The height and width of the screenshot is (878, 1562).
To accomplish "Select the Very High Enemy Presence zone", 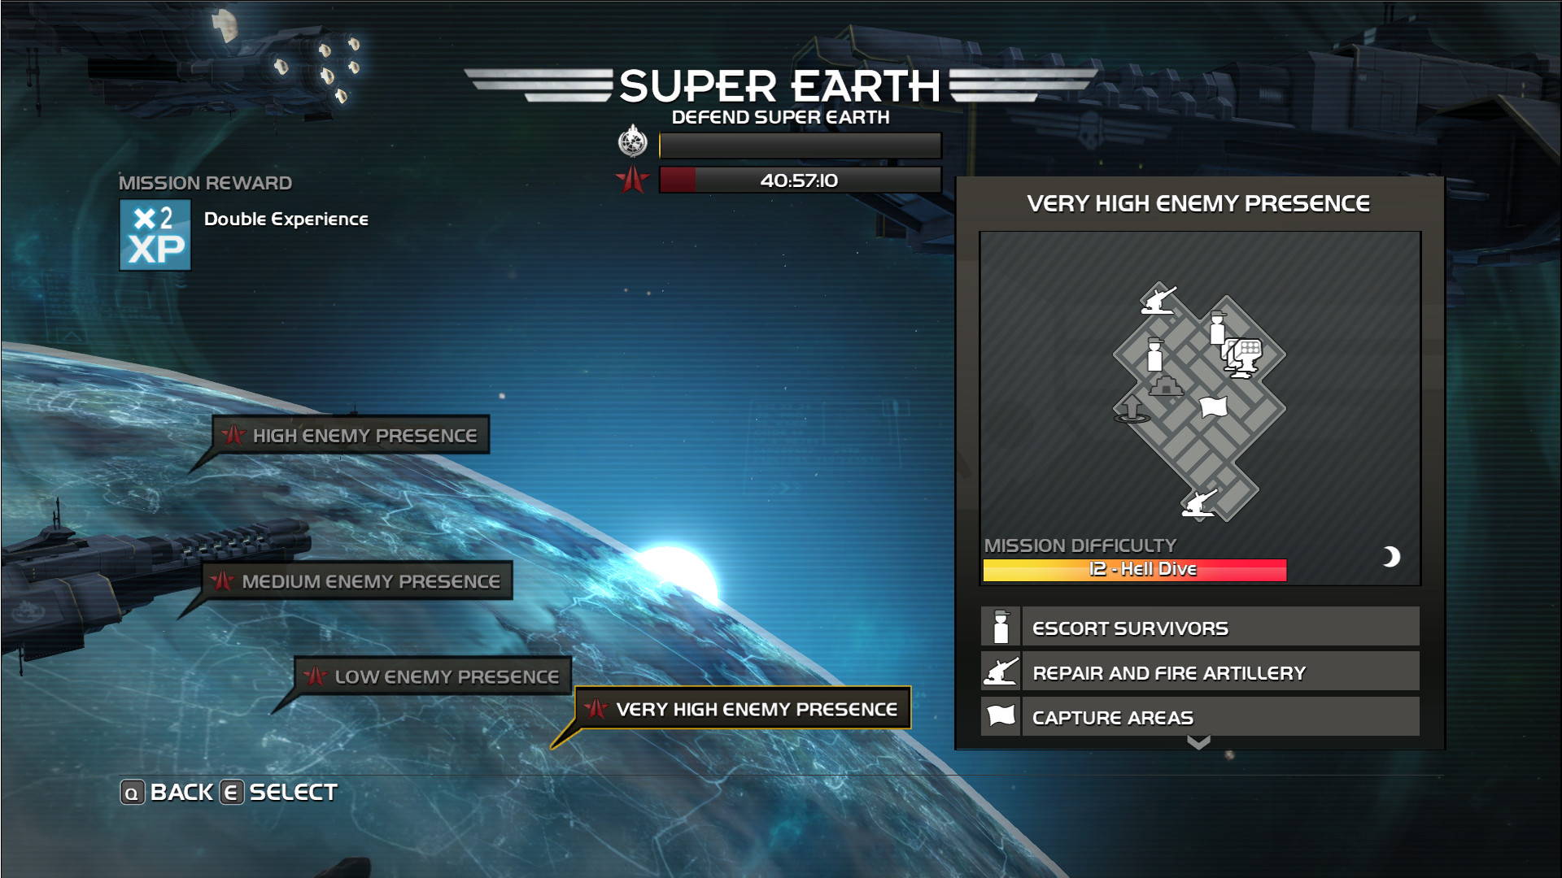I will click(x=743, y=707).
